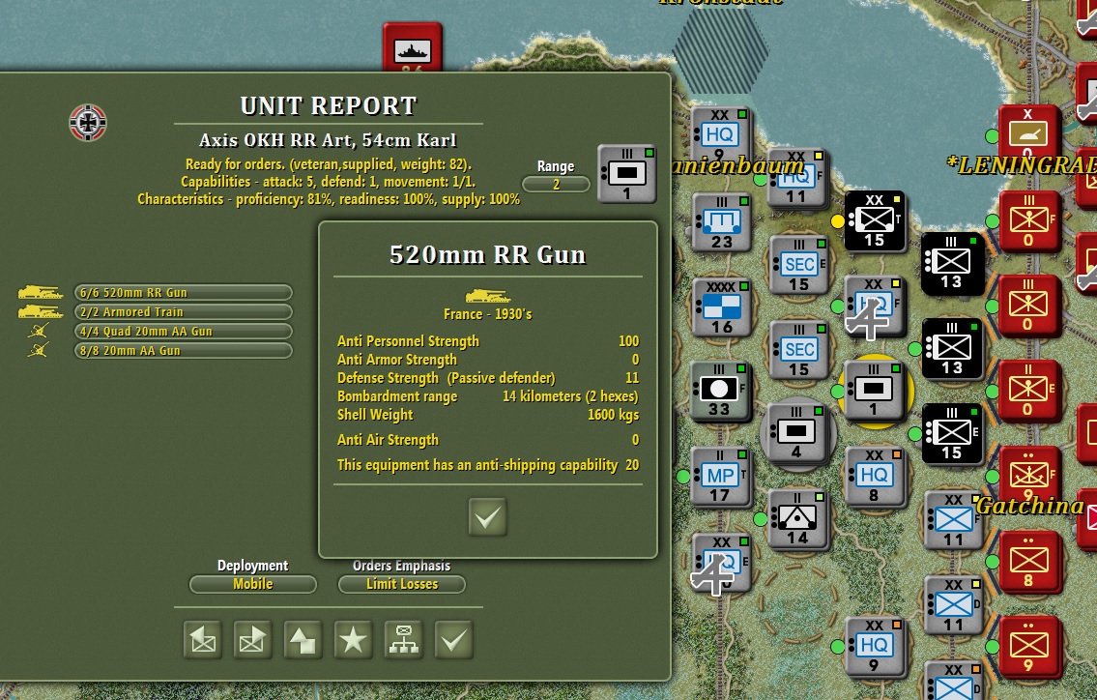Image resolution: width=1097 pixels, height=700 pixels.
Task: Select the blue infantry 11 counter marked F
Action: (954, 520)
